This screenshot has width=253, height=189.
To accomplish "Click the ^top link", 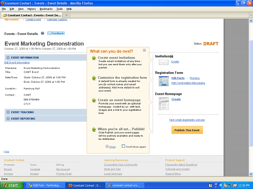I will (6, 152).
